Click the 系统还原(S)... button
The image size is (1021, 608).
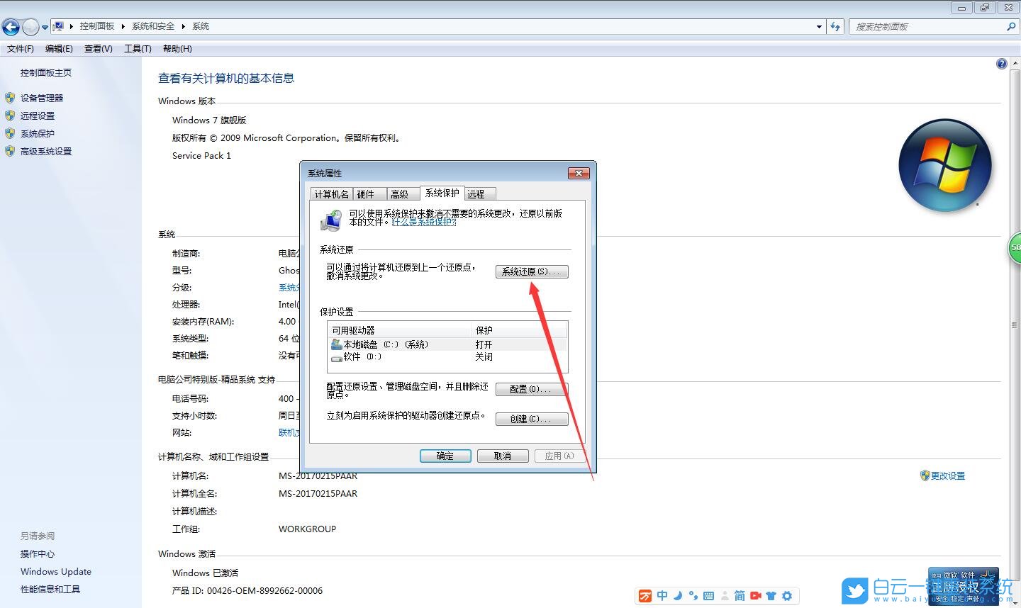click(x=532, y=271)
